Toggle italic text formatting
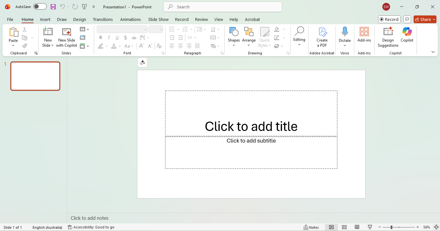 109,37
